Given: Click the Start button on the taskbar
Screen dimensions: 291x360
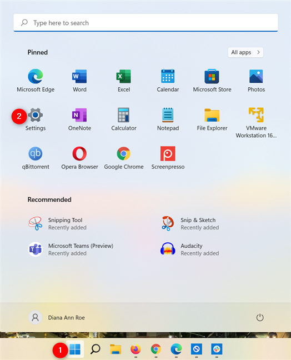Looking at the screenshot, I should 75,349.
